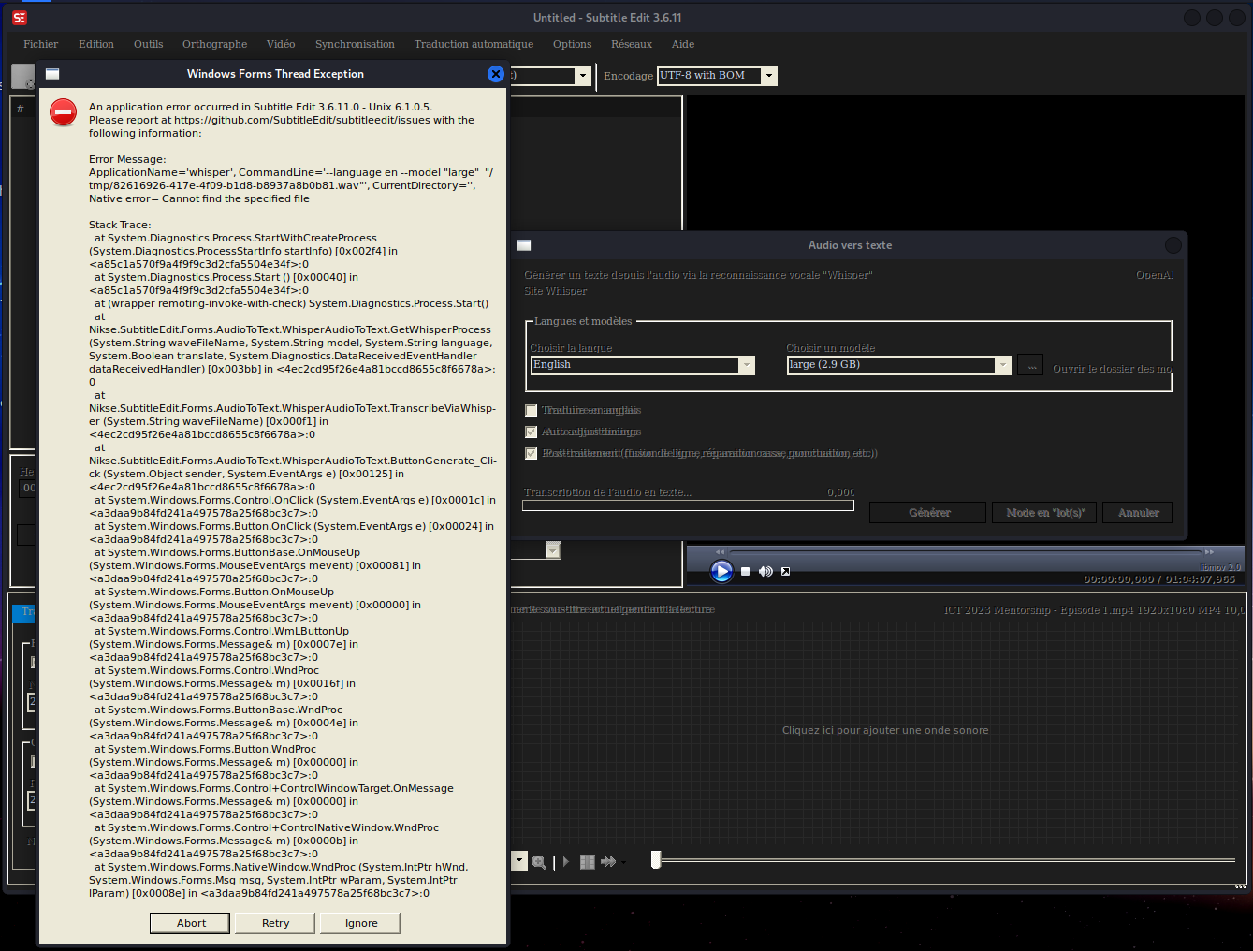Click the play-selection arrow in the waveform toolbar
1253x951 pixels.
(x=564, y=862)
